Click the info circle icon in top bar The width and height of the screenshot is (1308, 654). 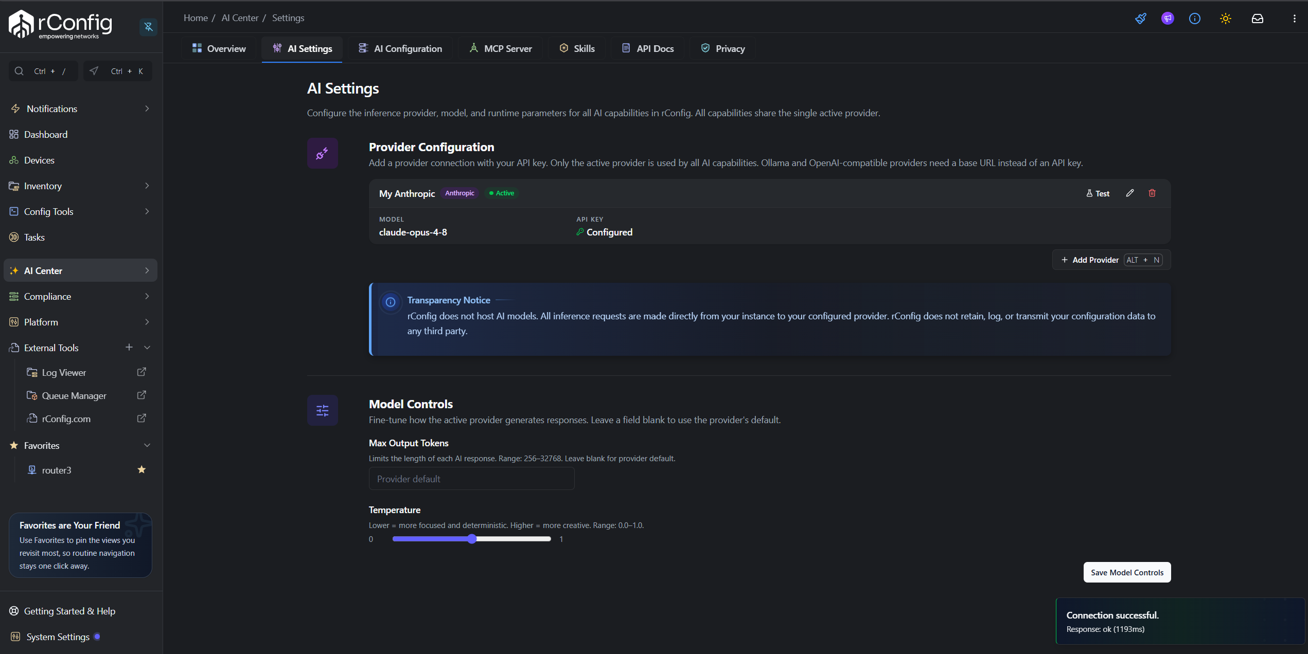[1195, 19]
